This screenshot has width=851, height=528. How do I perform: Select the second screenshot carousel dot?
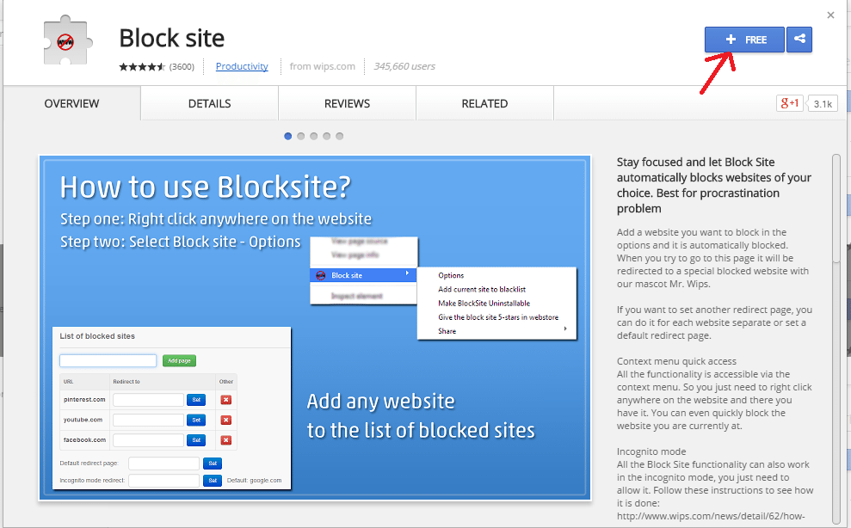coord(300,136)
